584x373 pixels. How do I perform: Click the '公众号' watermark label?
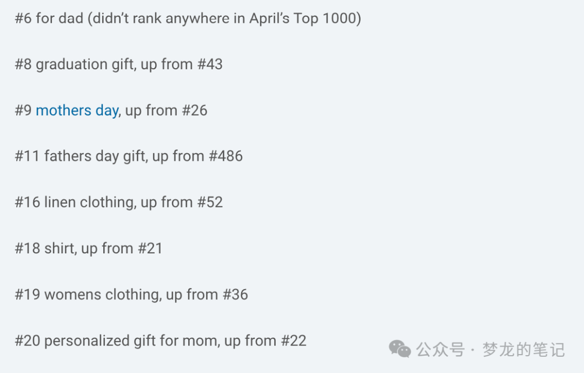pos(441,350)
